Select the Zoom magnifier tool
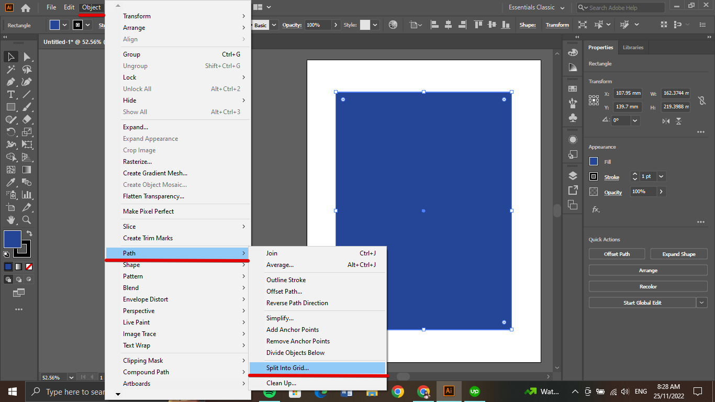The width and height of the screenshot is (715, 402). tap(27, 220)
